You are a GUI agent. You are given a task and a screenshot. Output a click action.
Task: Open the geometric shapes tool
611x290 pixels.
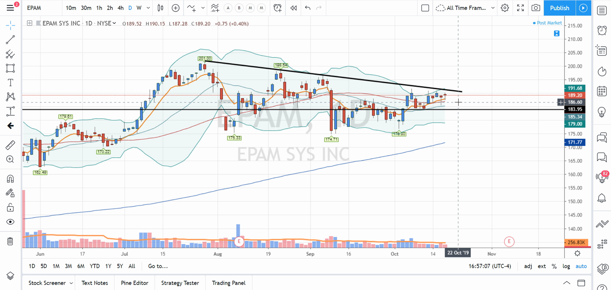click(x=11, y=68)
